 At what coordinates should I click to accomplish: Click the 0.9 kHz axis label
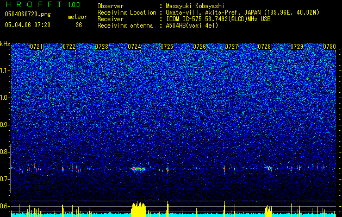[5, 125]
